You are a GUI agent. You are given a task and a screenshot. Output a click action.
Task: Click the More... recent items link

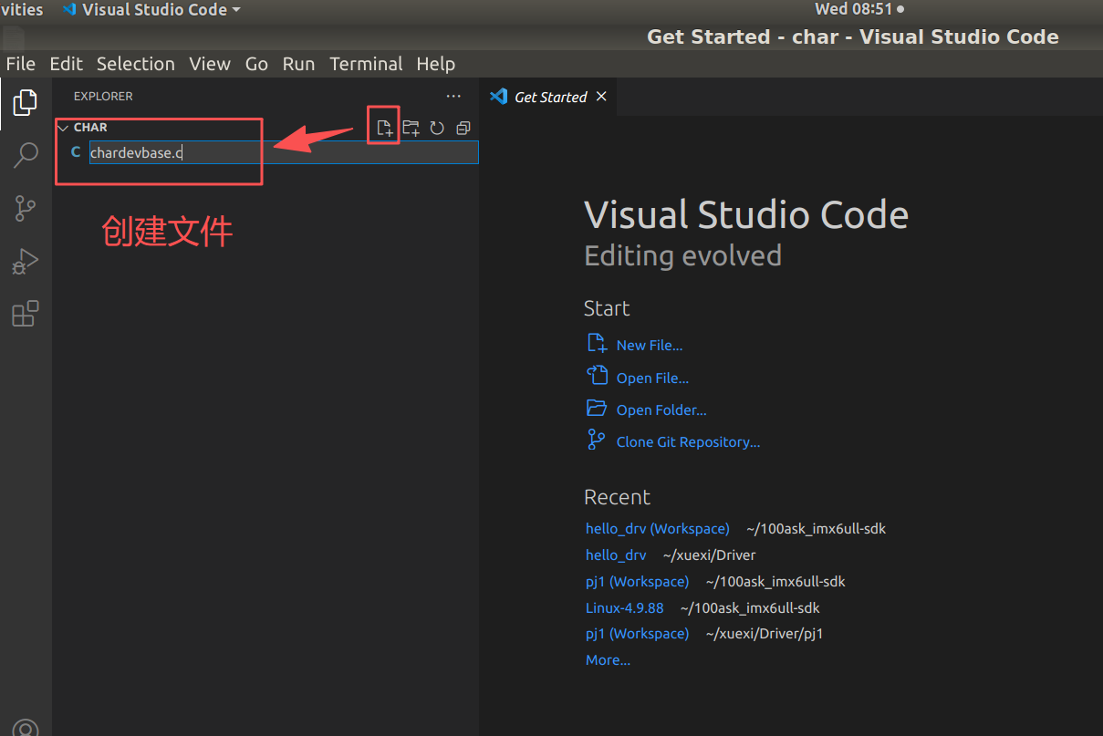coord(608,659)
